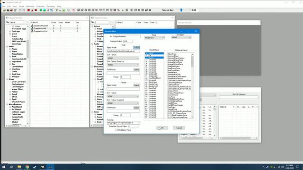Image resolution: width=303 pixels, height=170 pixels.
Task: Click the Redo arrow toolbar icon
Action: coord(24,10)
